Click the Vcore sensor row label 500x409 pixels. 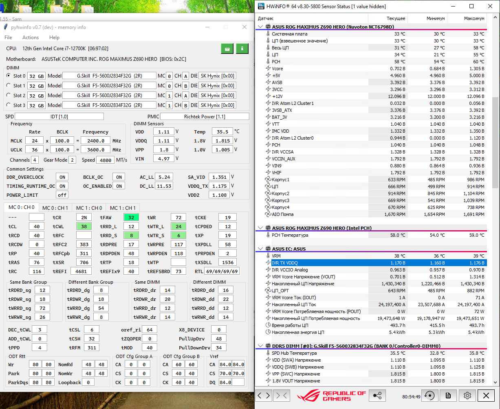[x=277, y=69]
